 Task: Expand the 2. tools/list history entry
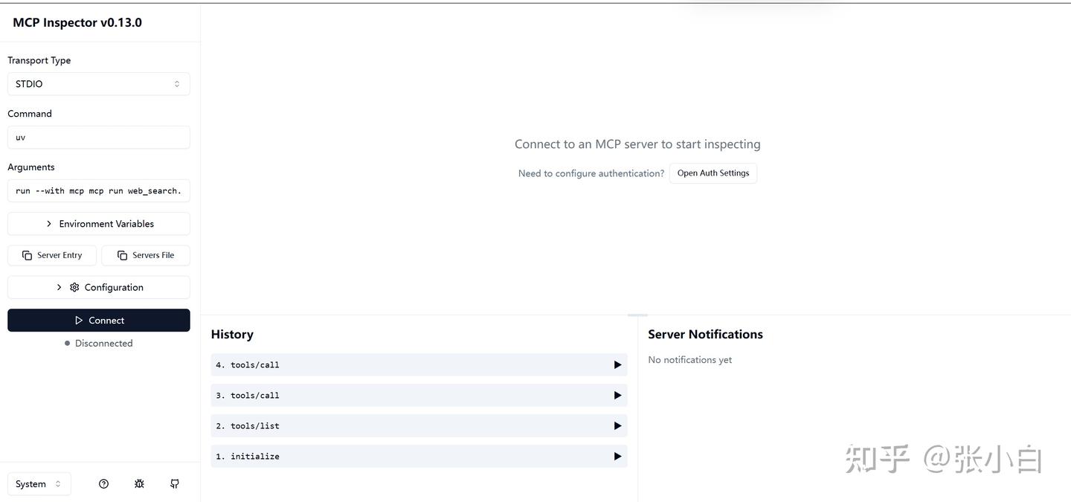click(x=419, y=425)
